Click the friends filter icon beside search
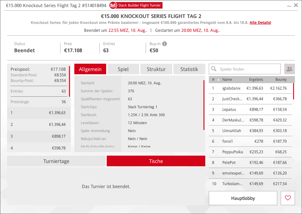The width and height of the screenshot is (302, 214). coord(289,69)
